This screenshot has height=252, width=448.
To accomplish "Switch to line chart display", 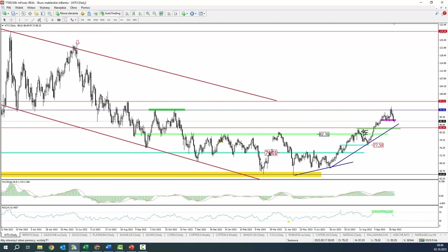I will click(x=140, y=14).
